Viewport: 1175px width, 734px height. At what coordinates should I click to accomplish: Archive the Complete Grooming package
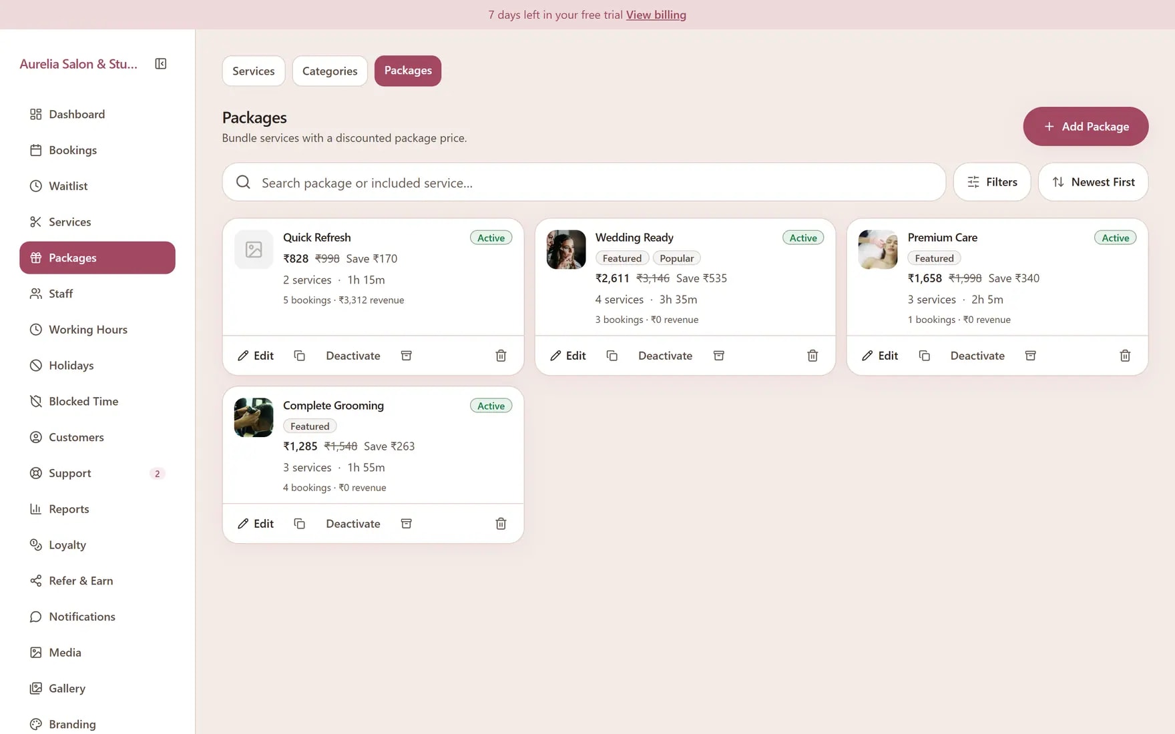(406, 524)
